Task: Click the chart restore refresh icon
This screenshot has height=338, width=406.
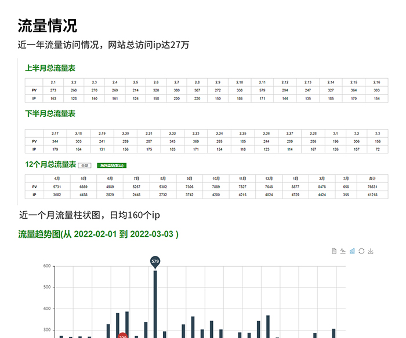Action: tap(361, 251)
